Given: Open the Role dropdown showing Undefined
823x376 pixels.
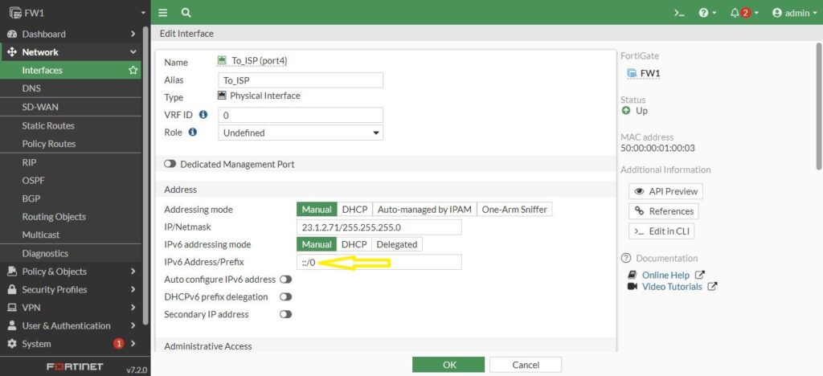Looking at the screenshot, I should (301, 133).
